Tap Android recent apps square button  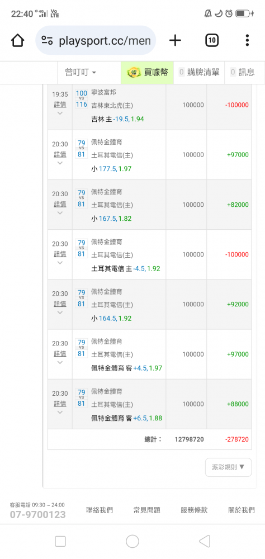click(x=60, y=541)
